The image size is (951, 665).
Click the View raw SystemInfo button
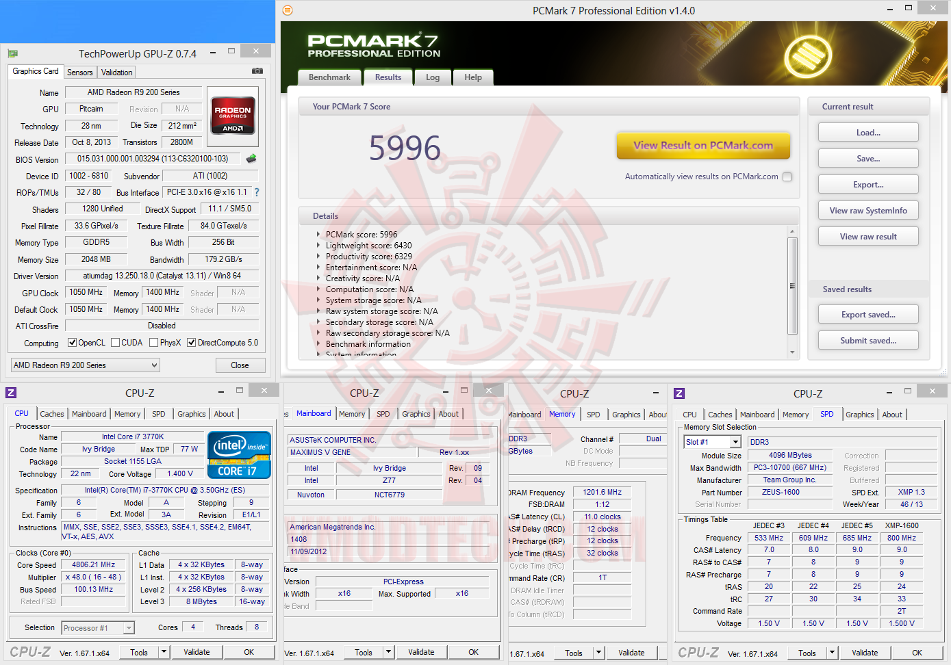click(x=868, y=211)
